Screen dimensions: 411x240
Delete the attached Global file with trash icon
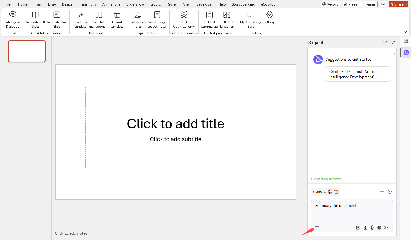[336, 192]
